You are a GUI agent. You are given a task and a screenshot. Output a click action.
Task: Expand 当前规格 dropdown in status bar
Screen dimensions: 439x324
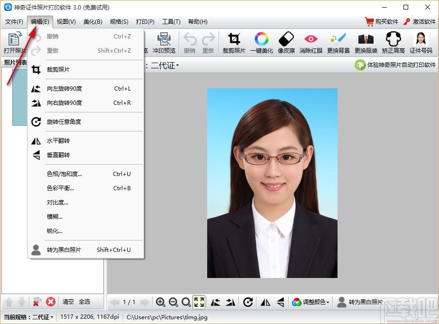(28, 317)
